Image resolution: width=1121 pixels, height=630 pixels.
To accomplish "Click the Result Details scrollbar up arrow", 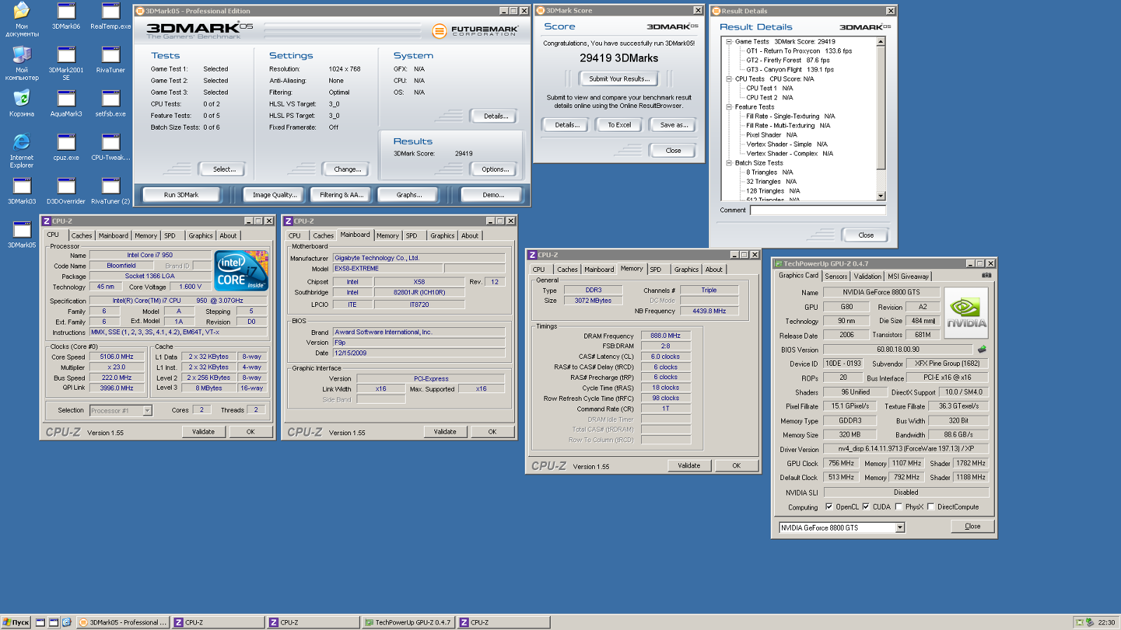I will 881,41.
